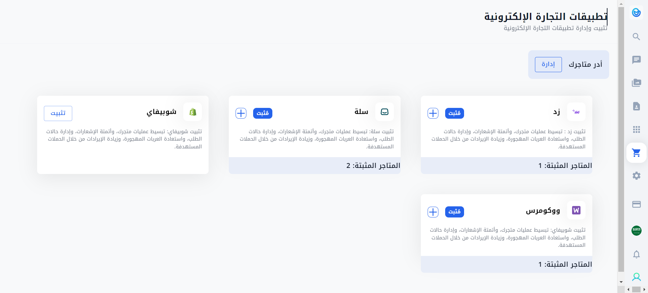Open the billing card sidebar icon
Image resolution: width=648 pixels, height=293 pixels.
coord(636,204)
